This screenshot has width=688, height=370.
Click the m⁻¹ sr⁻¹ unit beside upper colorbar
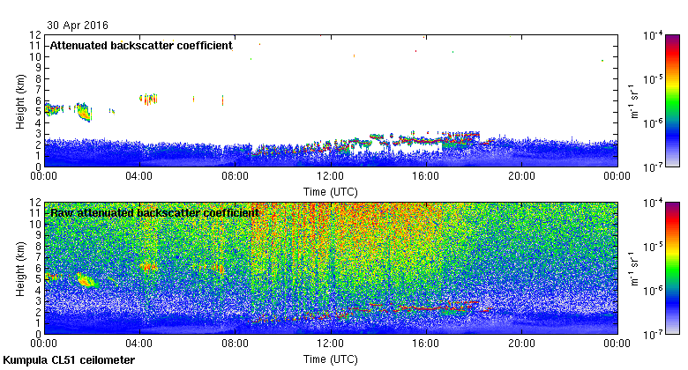(x=633, y=100)
